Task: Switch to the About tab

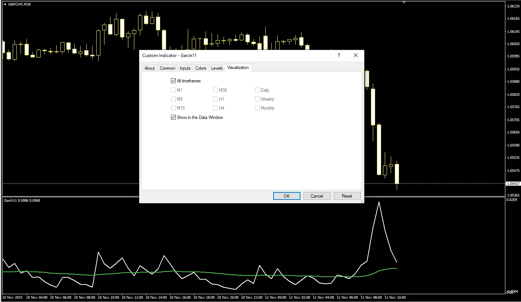Action: [x=149, y=68]
